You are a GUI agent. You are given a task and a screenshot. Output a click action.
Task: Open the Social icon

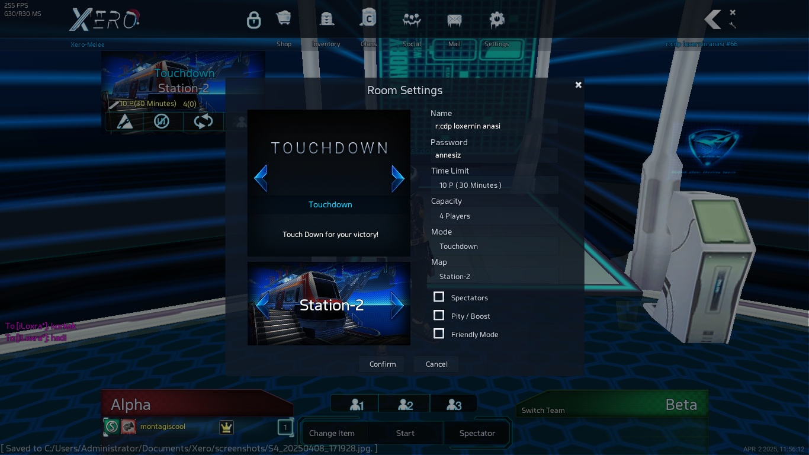(x=412, y=20)
